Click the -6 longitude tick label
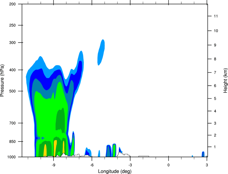The width and height of the screenshot is (228, 174). tap(92, 165)
